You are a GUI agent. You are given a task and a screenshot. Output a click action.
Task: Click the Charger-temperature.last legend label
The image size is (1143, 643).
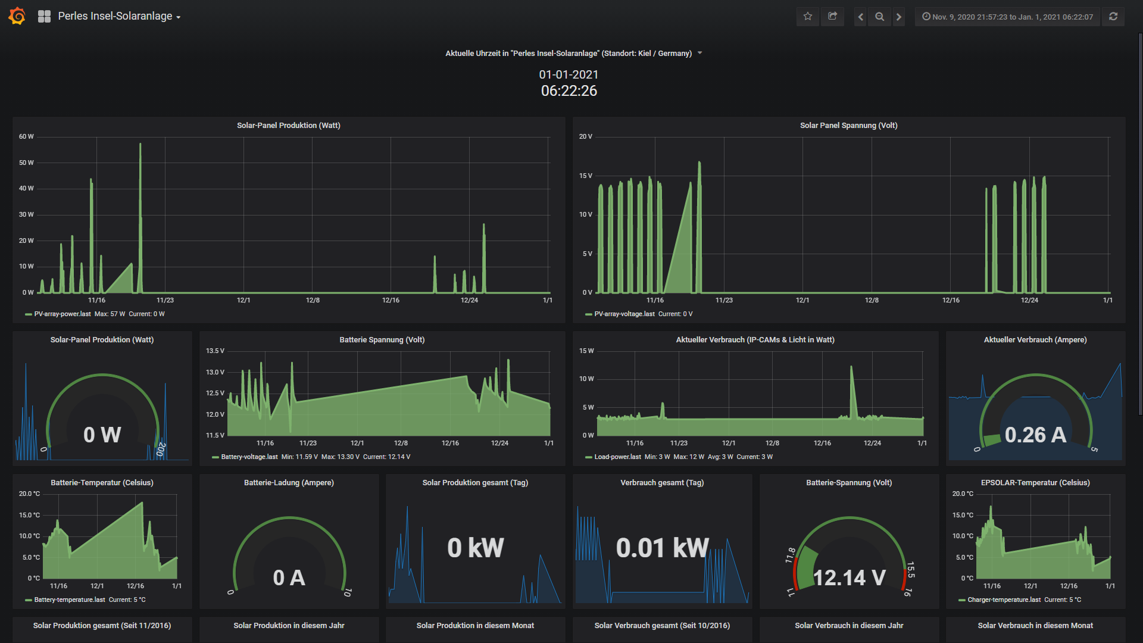[1004, 600]
